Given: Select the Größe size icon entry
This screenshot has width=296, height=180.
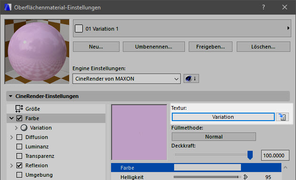Looking at the screenshot, I should point(19,109).
